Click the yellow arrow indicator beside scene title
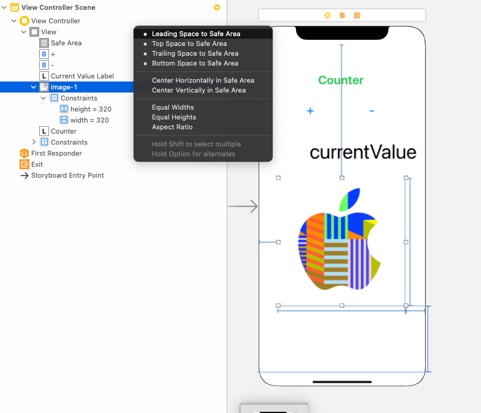This screenshot has height=413, width=481. (217, 7)
